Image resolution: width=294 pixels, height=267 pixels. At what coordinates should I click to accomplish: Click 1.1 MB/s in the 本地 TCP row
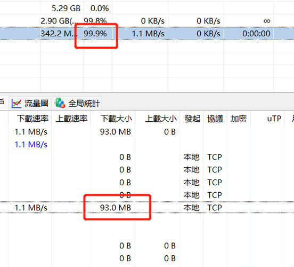[31, 208]
